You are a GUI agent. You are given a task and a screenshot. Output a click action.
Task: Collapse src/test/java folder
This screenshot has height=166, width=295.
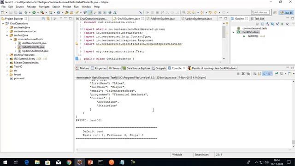click(7, 36)
